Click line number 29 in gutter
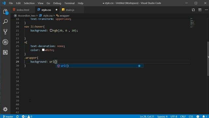This screenshot has width=209, height=118. [x=17, y=62]
